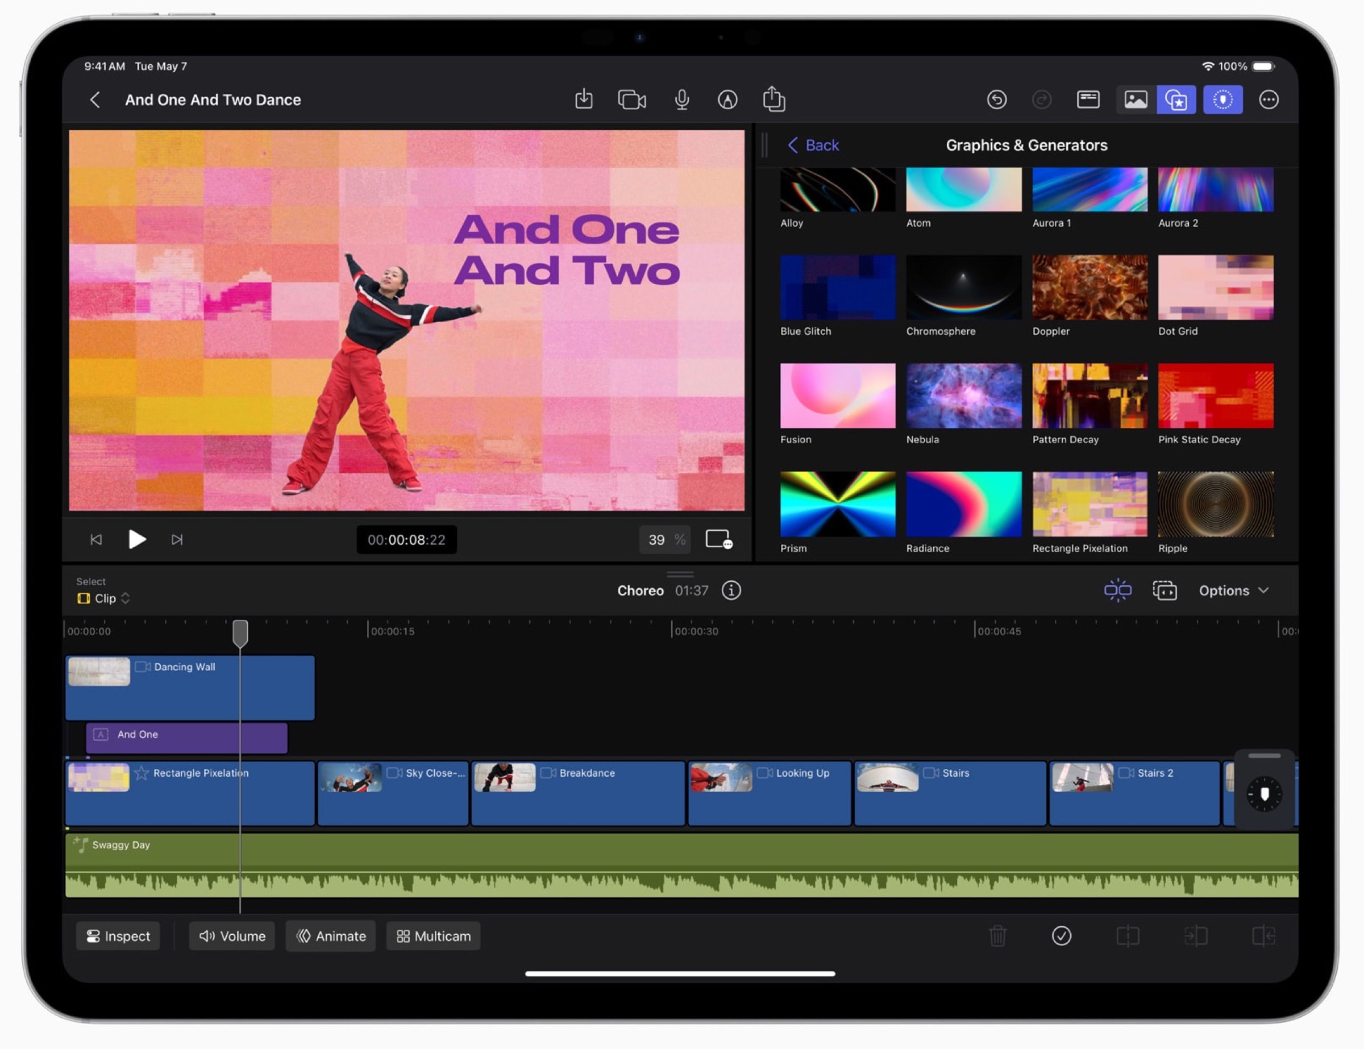The width and height of the screenshot is (1364, 1049).
Task: Open the 39% viewer zoom menu
Action: tap(665, 539)
